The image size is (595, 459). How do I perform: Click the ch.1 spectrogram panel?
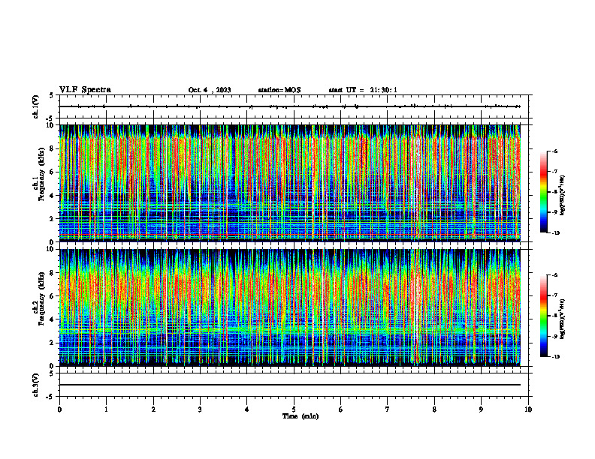click(290, 183)
